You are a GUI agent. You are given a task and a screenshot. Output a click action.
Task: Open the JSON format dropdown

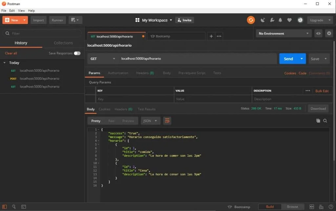pyautogui.click(x=150, y=121)
